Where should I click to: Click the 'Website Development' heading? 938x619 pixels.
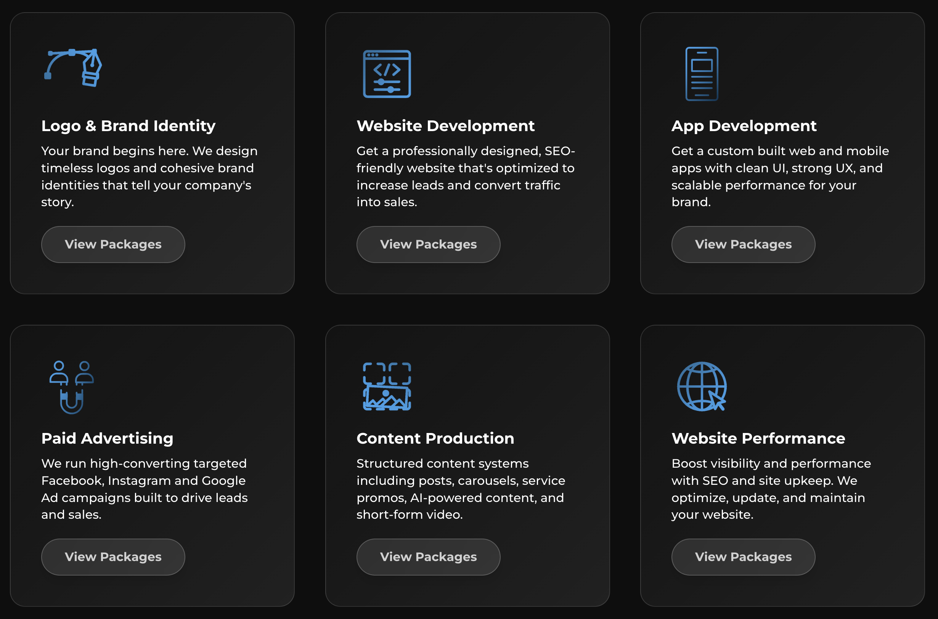pos(445,126)
